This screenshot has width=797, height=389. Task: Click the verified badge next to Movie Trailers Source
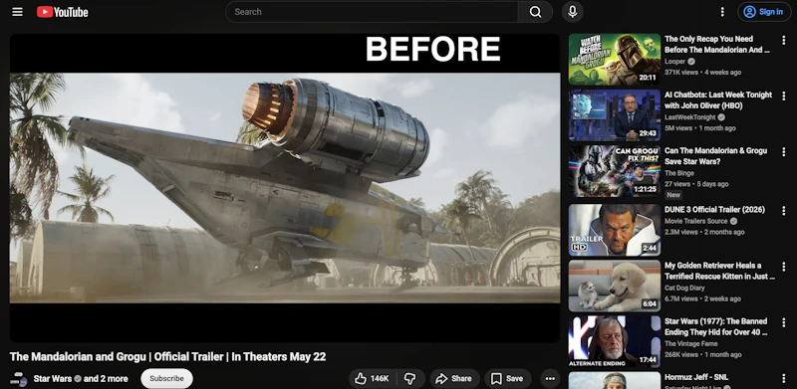coord(733,221)
